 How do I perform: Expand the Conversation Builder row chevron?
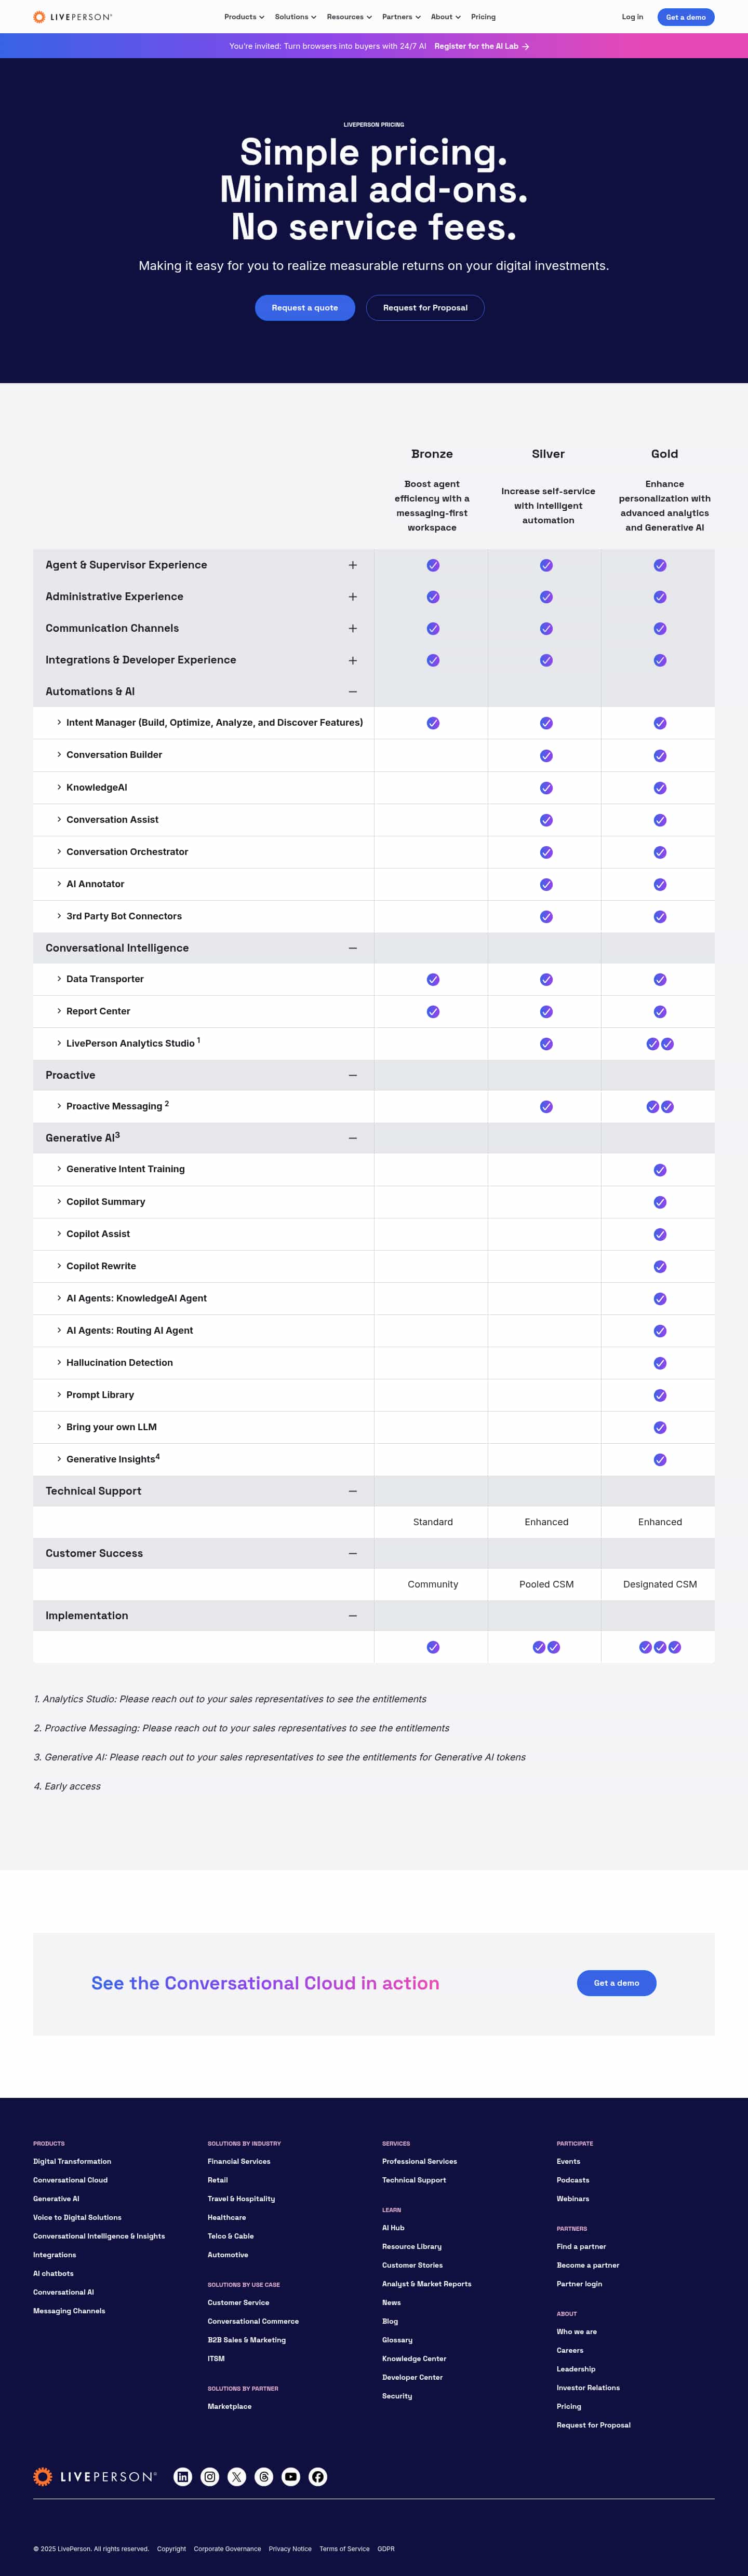[59, 755]
